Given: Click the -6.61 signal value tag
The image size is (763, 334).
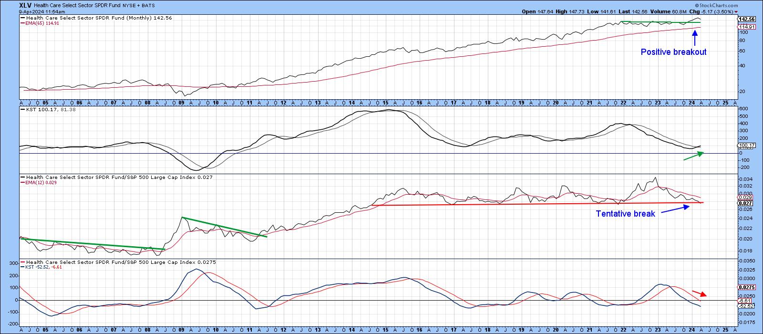Looking at the screenshot, I should [x=744, y=302].
